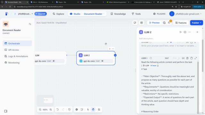Copy the USER prompt content
This screenshot has height=115, width=205.
pyautogui.click(x=192, y=58)
